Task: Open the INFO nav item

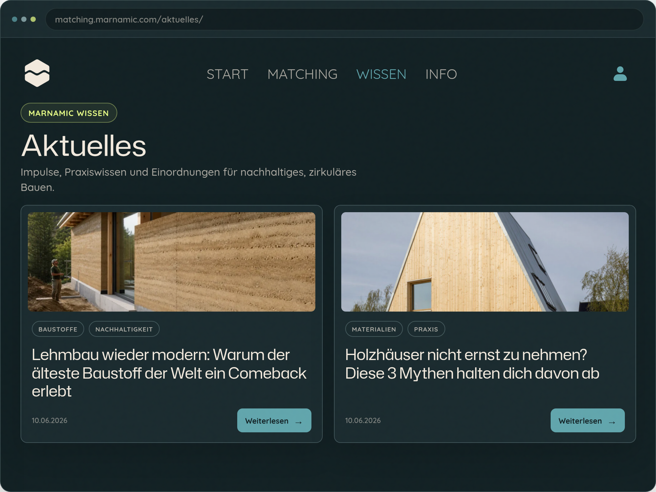Action: point(441,74)
